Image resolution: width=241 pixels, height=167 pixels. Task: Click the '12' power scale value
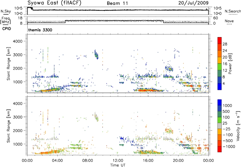tap(225, 71)
